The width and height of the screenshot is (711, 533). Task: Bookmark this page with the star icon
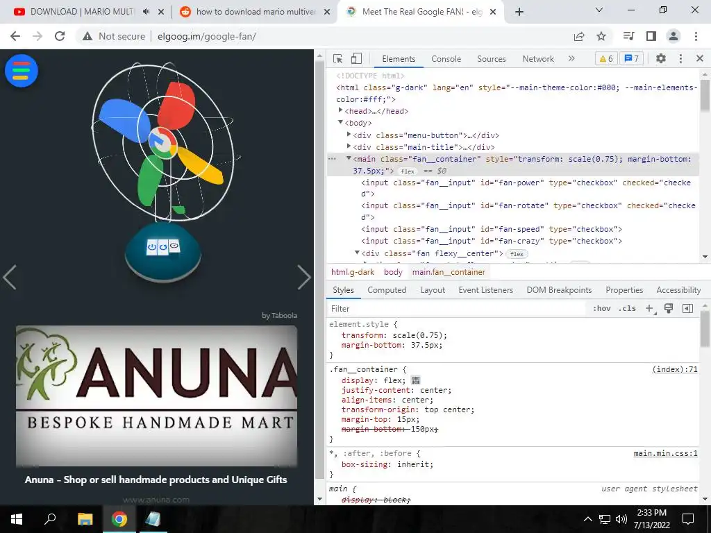601,36
